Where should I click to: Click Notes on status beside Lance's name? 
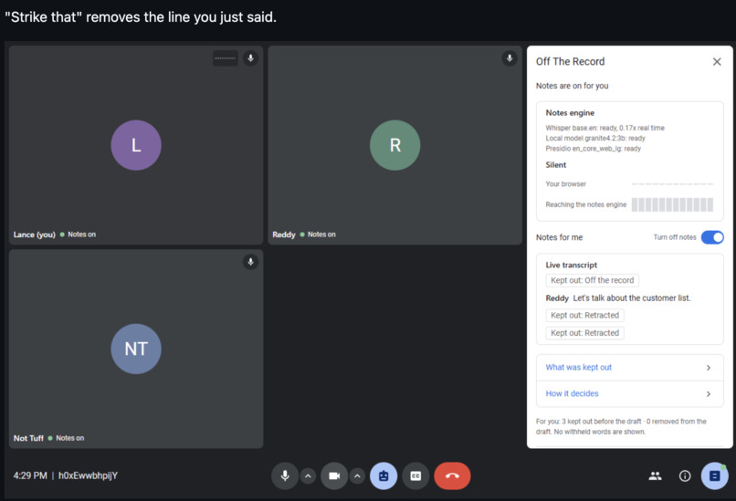(78, 235)
